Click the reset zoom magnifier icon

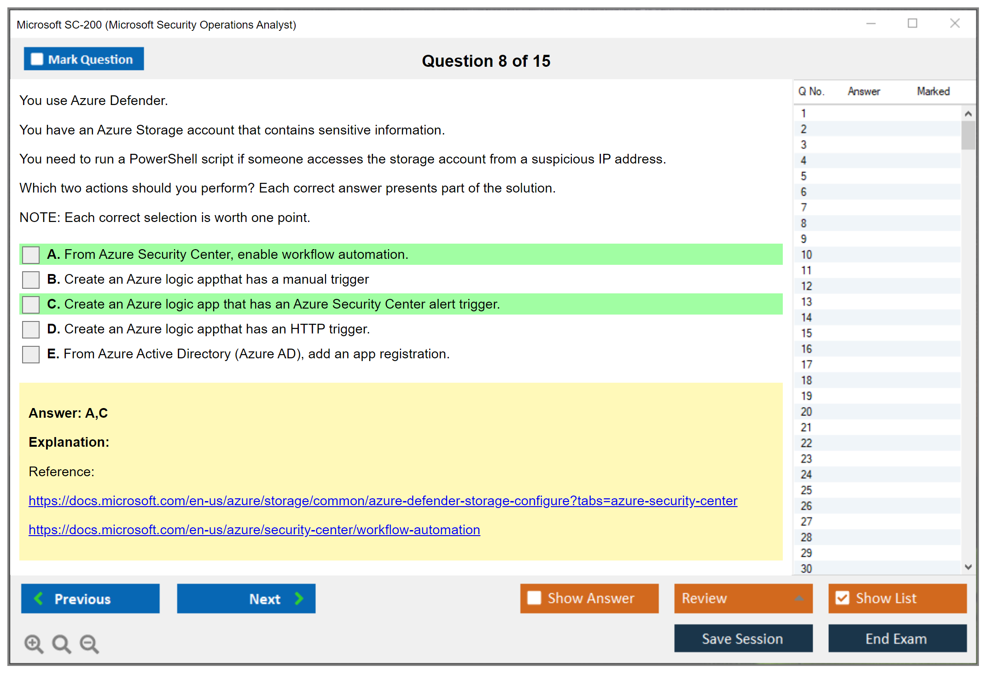[x=61, y=643]
